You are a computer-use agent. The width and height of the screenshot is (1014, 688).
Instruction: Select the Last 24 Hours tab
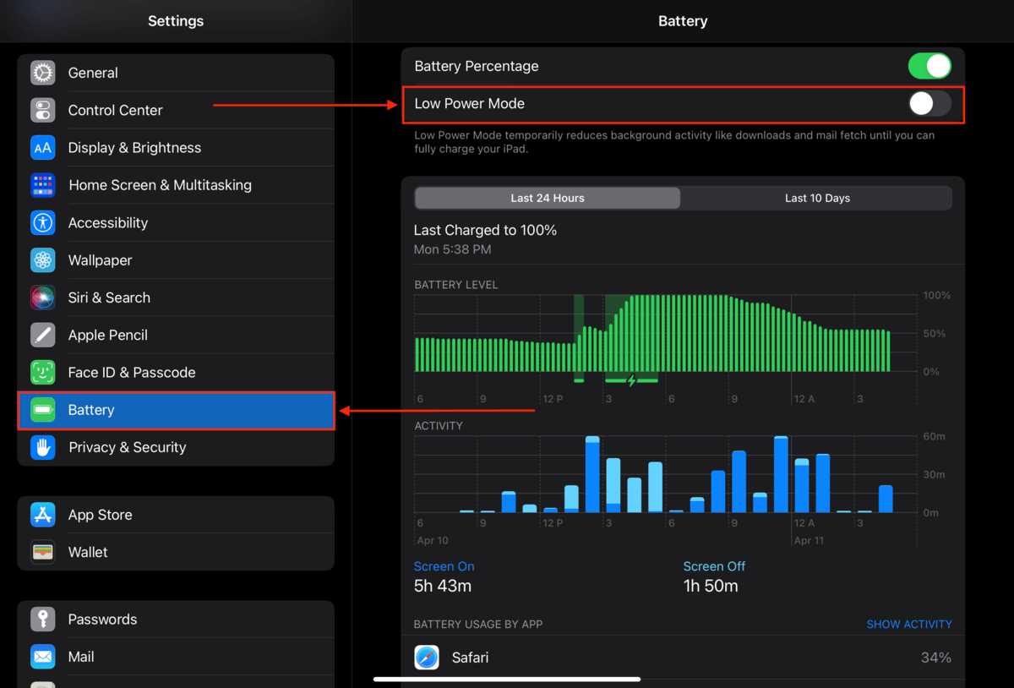coord(547,198)
